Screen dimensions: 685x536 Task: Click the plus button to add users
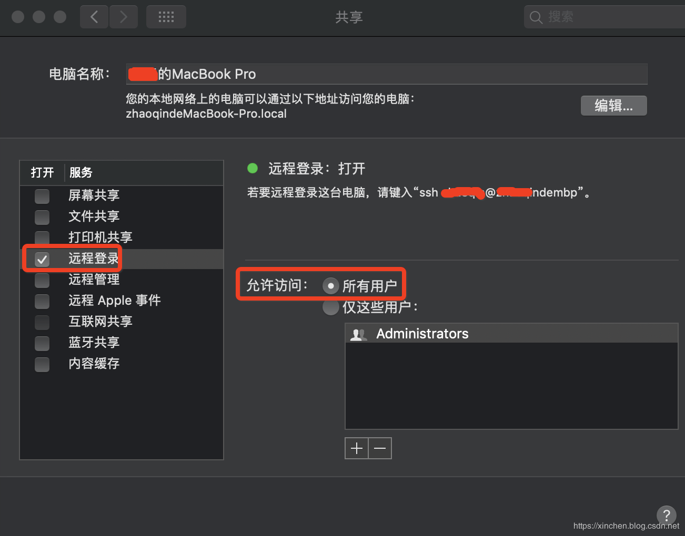(356, 448)
